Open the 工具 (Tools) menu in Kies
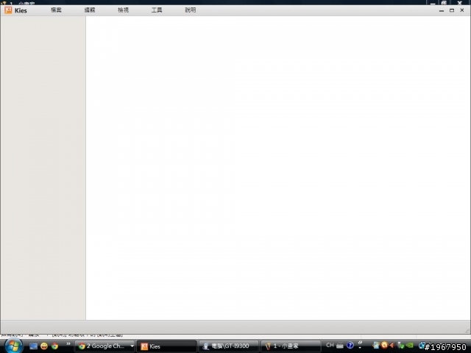 pos(157,10)
